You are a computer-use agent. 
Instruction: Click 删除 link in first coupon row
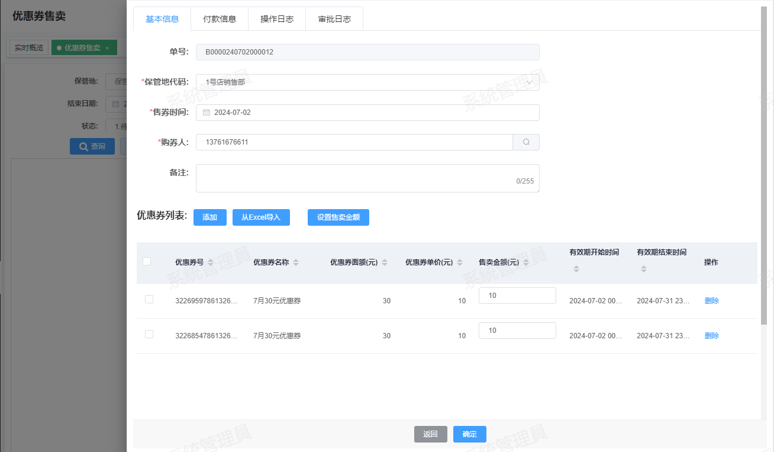coord(711,301)
